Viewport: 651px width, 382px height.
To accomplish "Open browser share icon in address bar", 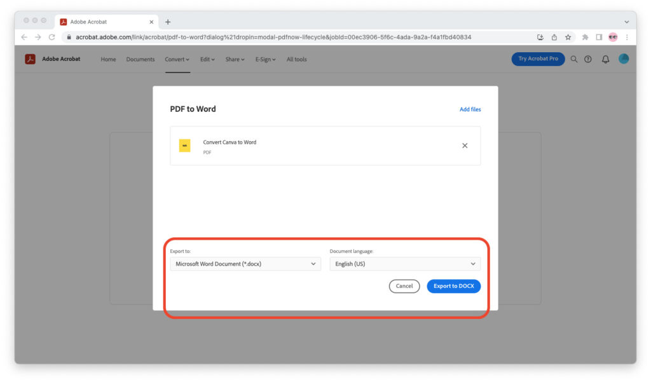I will click(x=554, y=38).
